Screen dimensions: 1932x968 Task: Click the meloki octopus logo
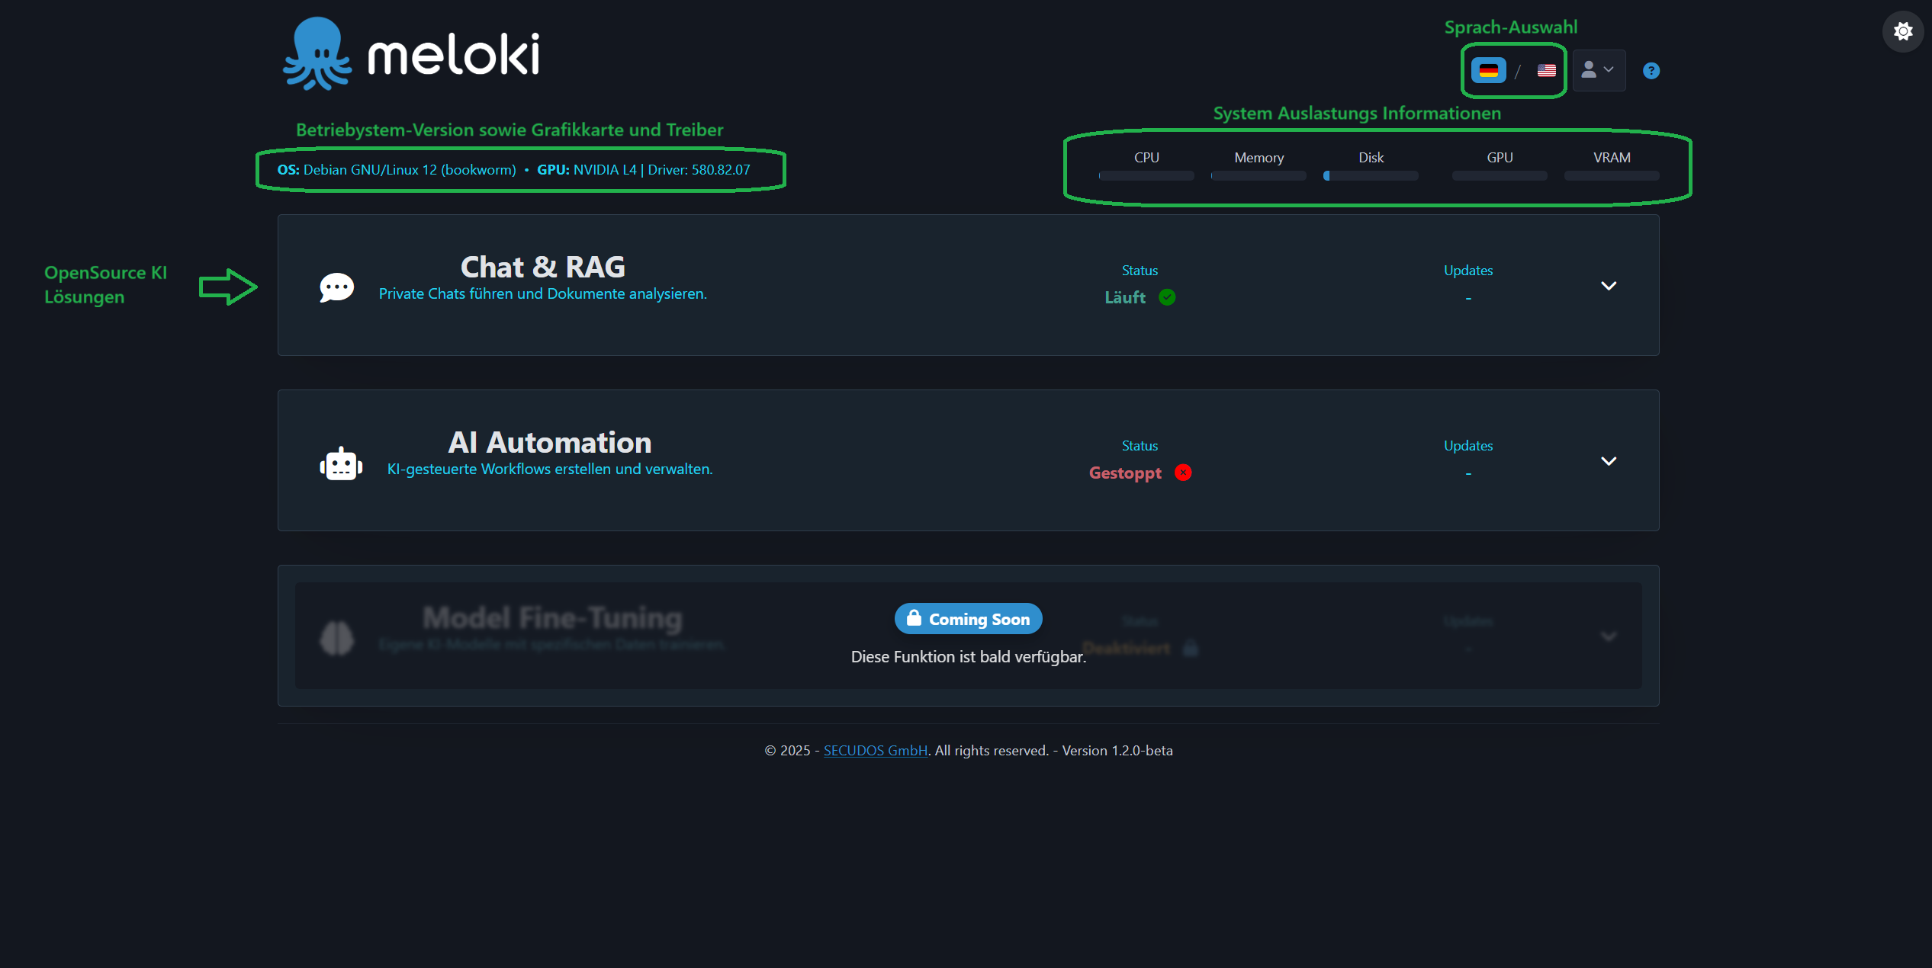click(318, 52)
